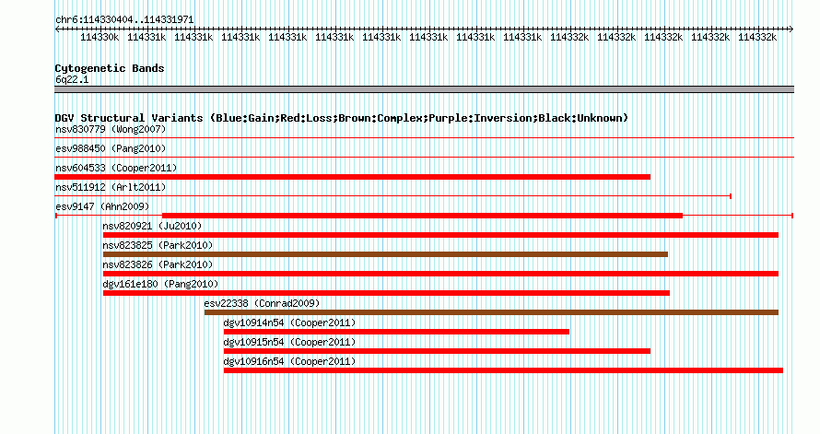Click the red loss bar of dgv10915n54
820x434 pixels.
click(x=438, y=351)
